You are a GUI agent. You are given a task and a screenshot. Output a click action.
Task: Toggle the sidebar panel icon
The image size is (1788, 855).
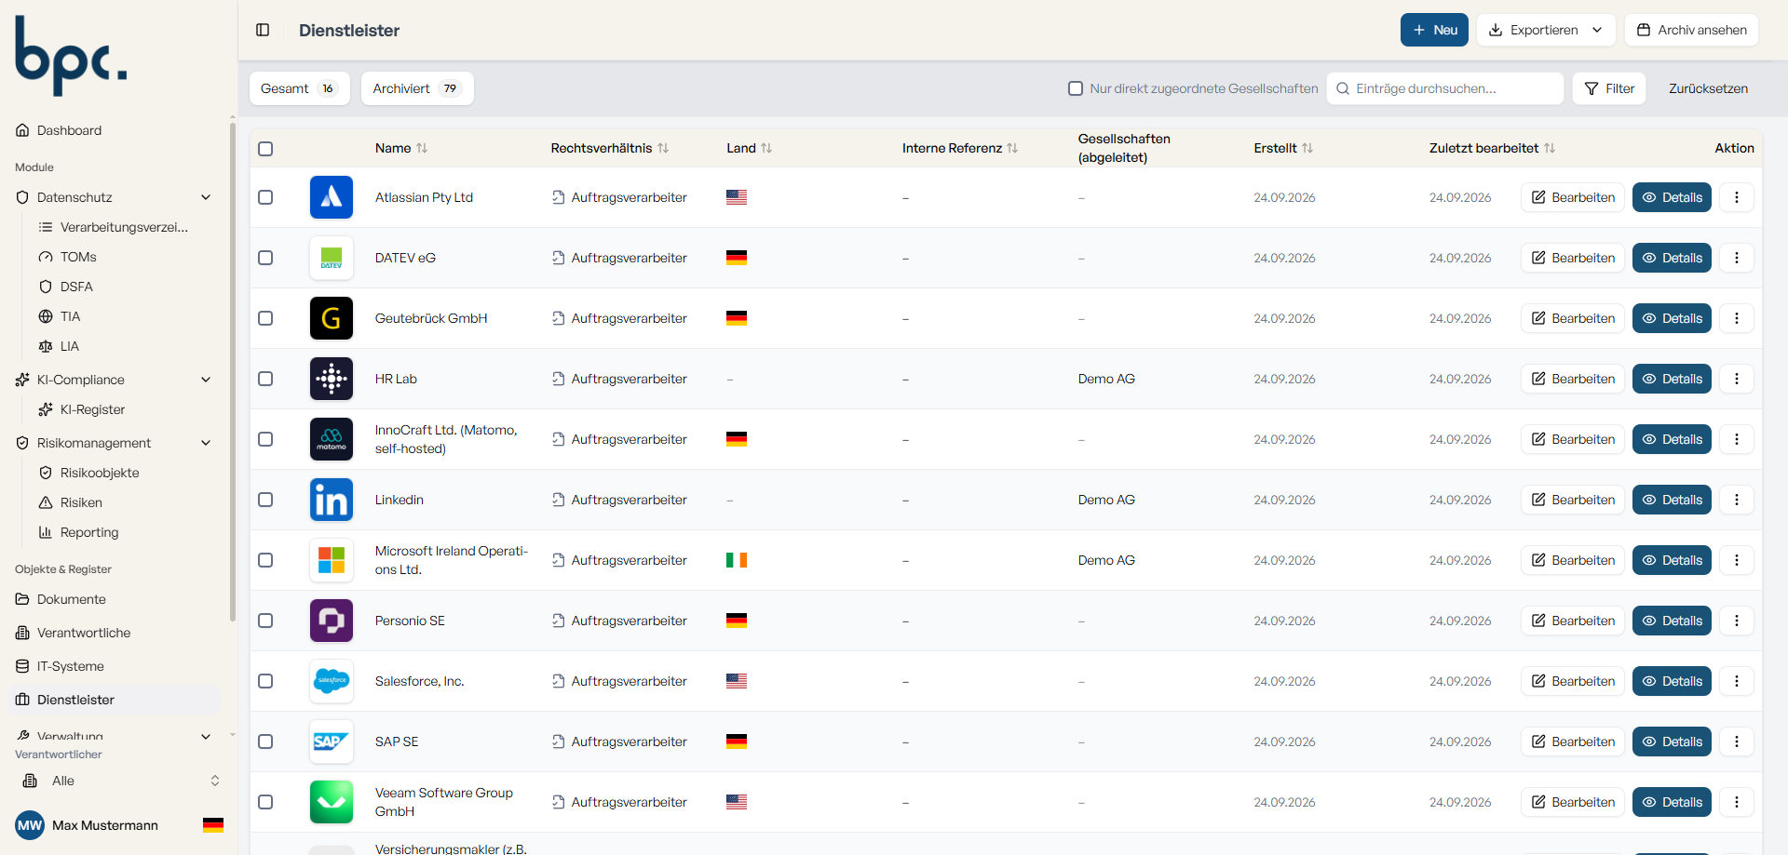(x=263, y=30)
